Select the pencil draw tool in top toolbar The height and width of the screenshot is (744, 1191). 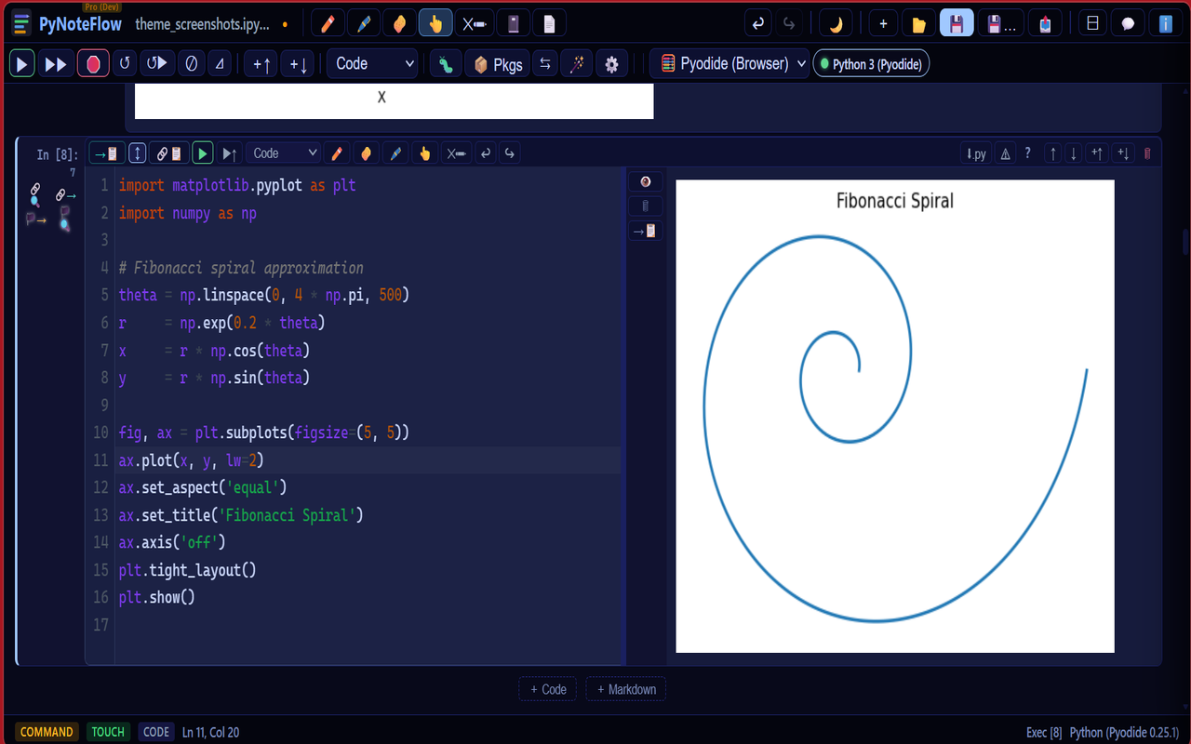coord(328,23)
